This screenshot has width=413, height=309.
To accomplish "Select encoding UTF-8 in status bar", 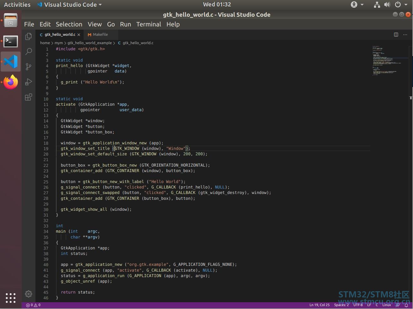I will [358, 305].
